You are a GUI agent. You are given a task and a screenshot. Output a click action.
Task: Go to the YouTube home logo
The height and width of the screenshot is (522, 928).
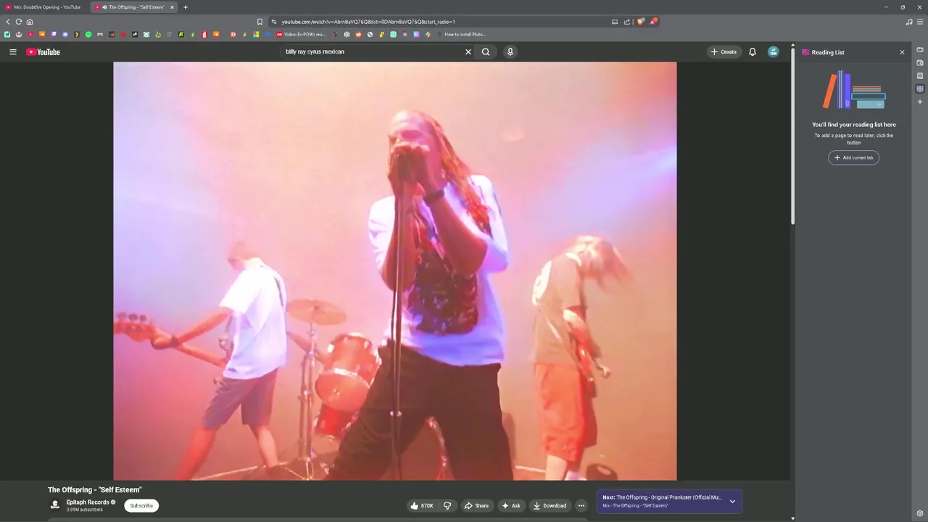click(43, 52)
